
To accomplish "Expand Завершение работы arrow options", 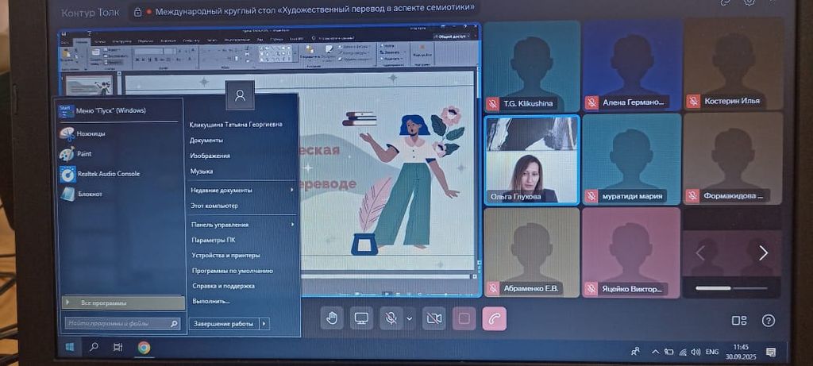I will click(x=264, y=323).
